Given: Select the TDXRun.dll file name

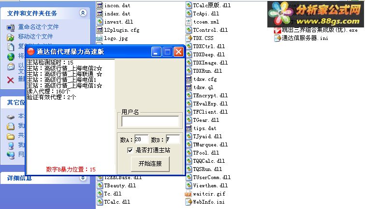Looking at the screenshot, I should 207,71.
